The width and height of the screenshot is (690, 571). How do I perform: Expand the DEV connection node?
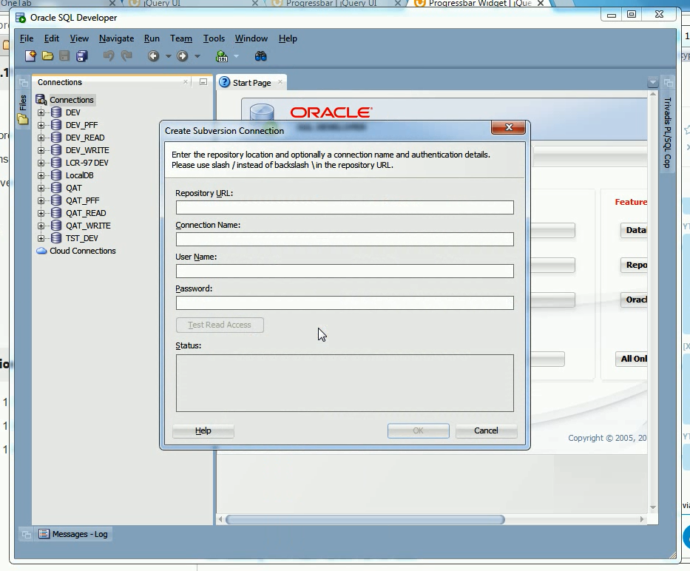point(41,112)
